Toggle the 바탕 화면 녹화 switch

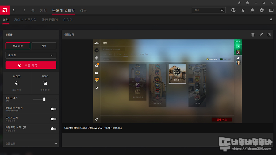(53, 129)
